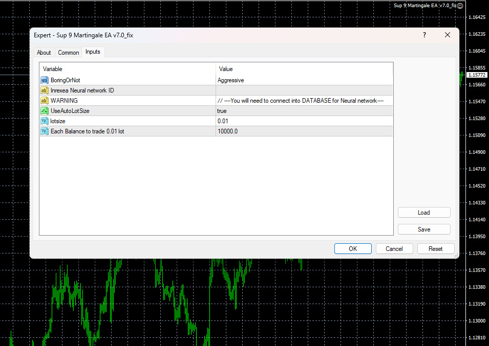Click the 1.12810 price axis label
The image size is (489, 346).
pyautogui.click(x=477, y=338)
